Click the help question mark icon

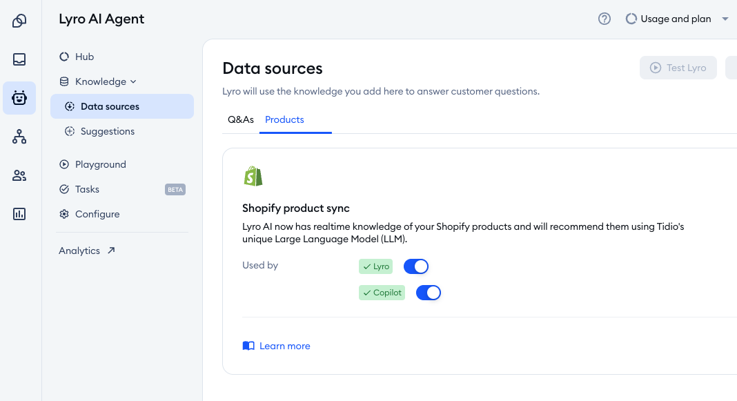click(x=604, y=19)
